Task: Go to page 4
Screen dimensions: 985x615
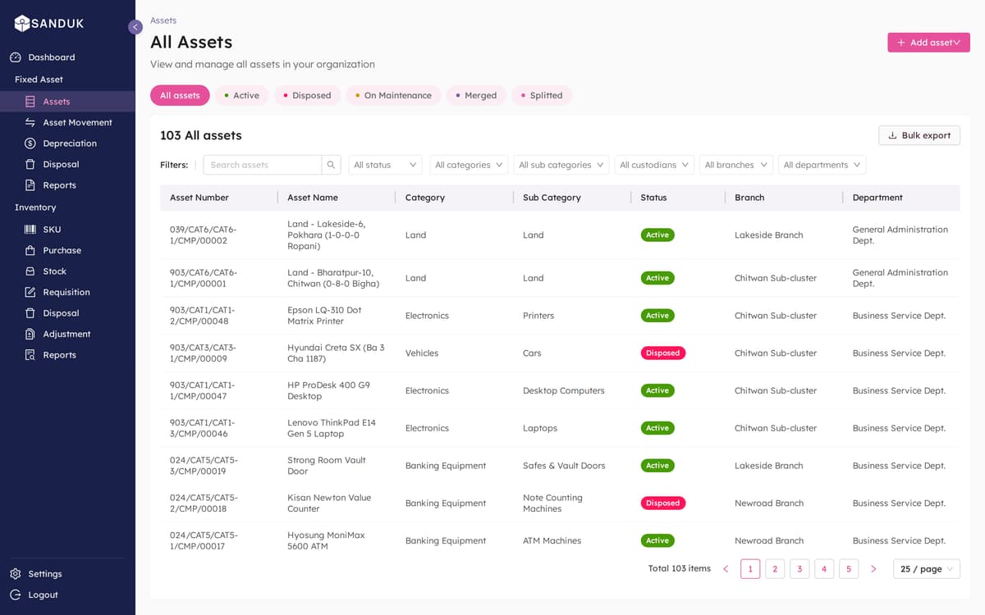Action: click(x=824, y=569)
